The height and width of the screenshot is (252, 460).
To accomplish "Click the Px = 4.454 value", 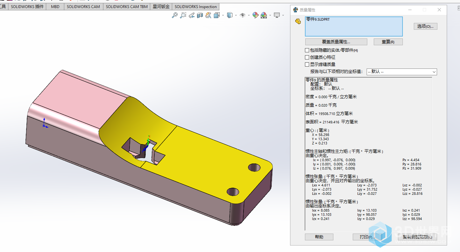I will [411, 160].
